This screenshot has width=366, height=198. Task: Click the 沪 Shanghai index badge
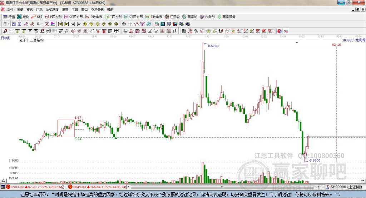8,187
